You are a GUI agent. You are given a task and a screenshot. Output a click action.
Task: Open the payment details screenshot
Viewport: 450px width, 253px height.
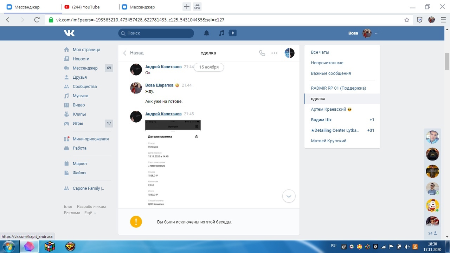pos(173,163)
